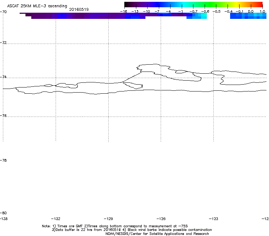Screen dimensions: 269x236
Task: Click the -0.7 color scale label
Action: (x=193, y=12)
